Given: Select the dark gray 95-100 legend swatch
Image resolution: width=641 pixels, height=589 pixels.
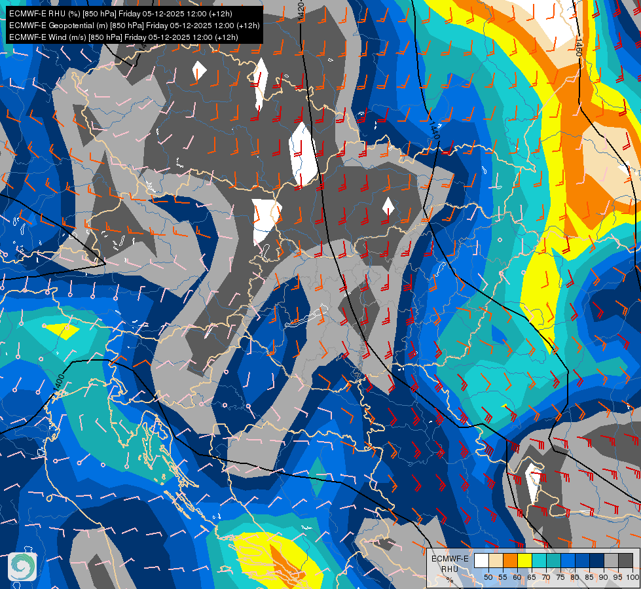Looking at the screenshot, I should pos(625,560).
